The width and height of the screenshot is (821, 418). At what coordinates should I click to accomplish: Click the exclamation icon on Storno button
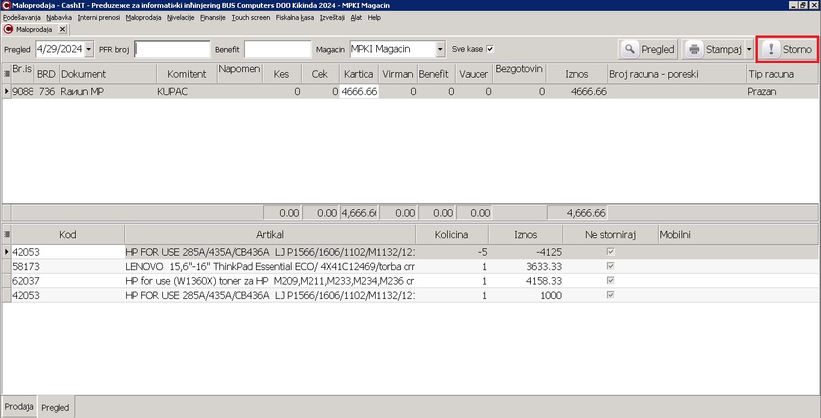(x=771, y=49)
